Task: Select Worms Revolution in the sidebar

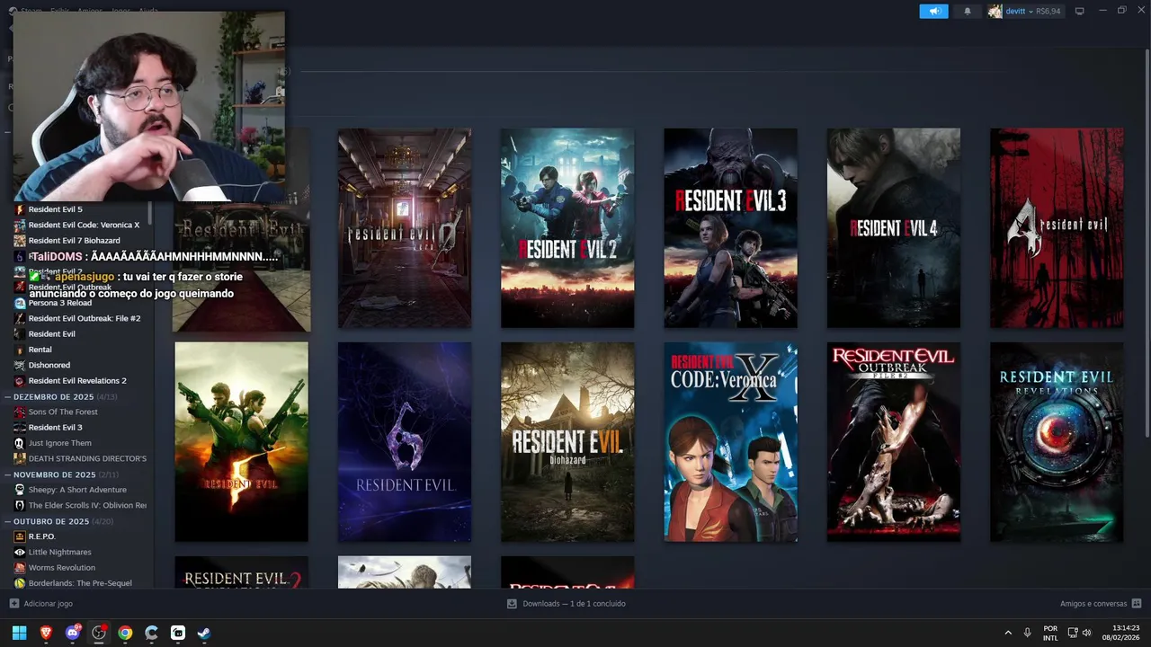Action: pyautogui.click(x=61, y=568)
